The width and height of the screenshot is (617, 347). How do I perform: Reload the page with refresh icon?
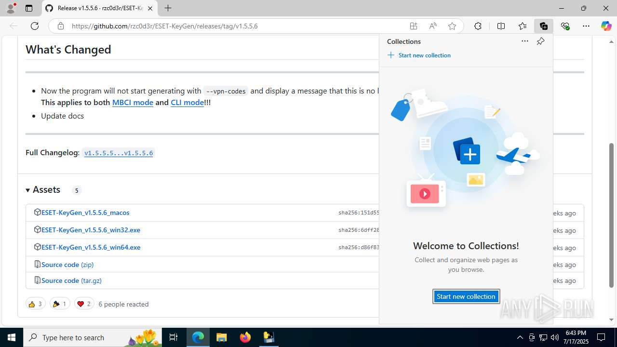(35, 26)
